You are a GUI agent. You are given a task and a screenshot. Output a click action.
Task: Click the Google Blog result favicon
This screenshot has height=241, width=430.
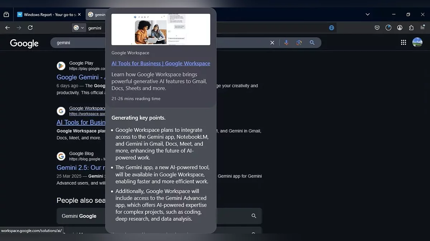tap(61, 156)
